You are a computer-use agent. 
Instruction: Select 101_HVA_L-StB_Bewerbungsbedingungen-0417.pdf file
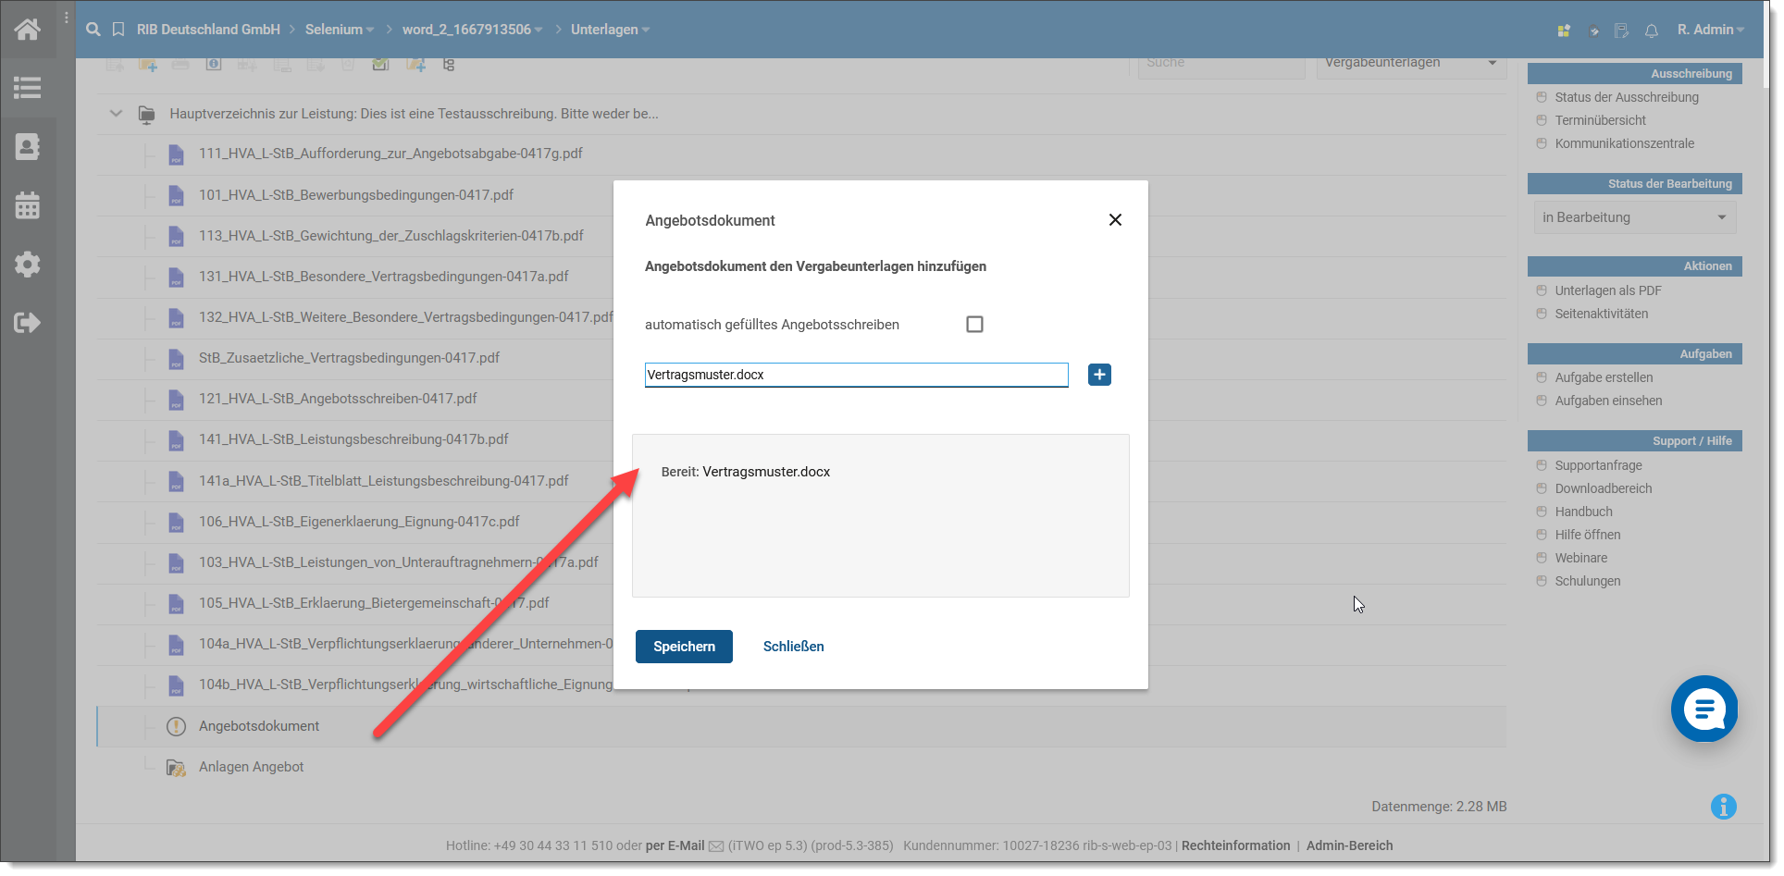click(x=356, y=195)
